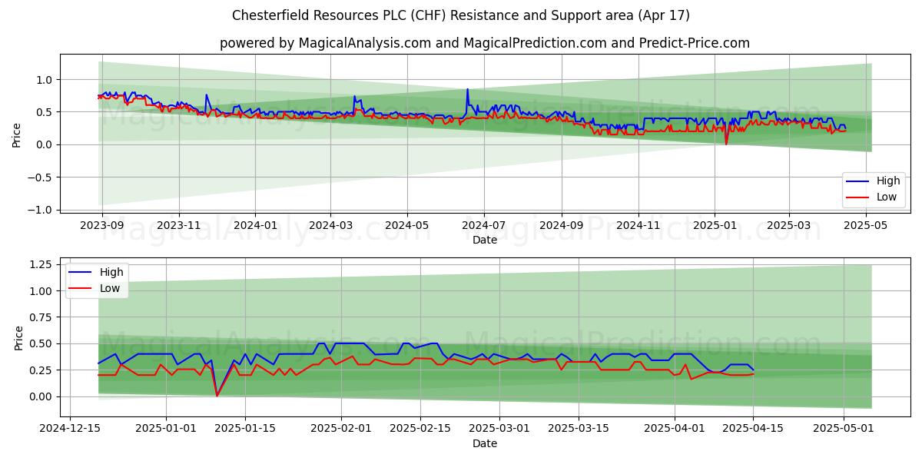
Task: Click the 2024-11 tick label
Action: tap(638, 225)
